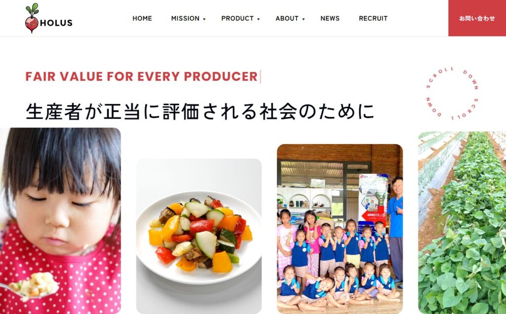Select the ABOUT menu label

pos(287,18)
